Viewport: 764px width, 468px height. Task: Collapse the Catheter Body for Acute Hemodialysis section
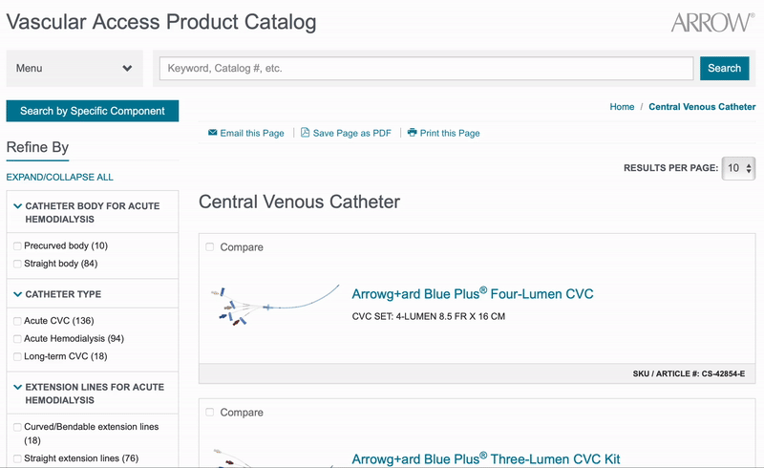click(18, 206)
